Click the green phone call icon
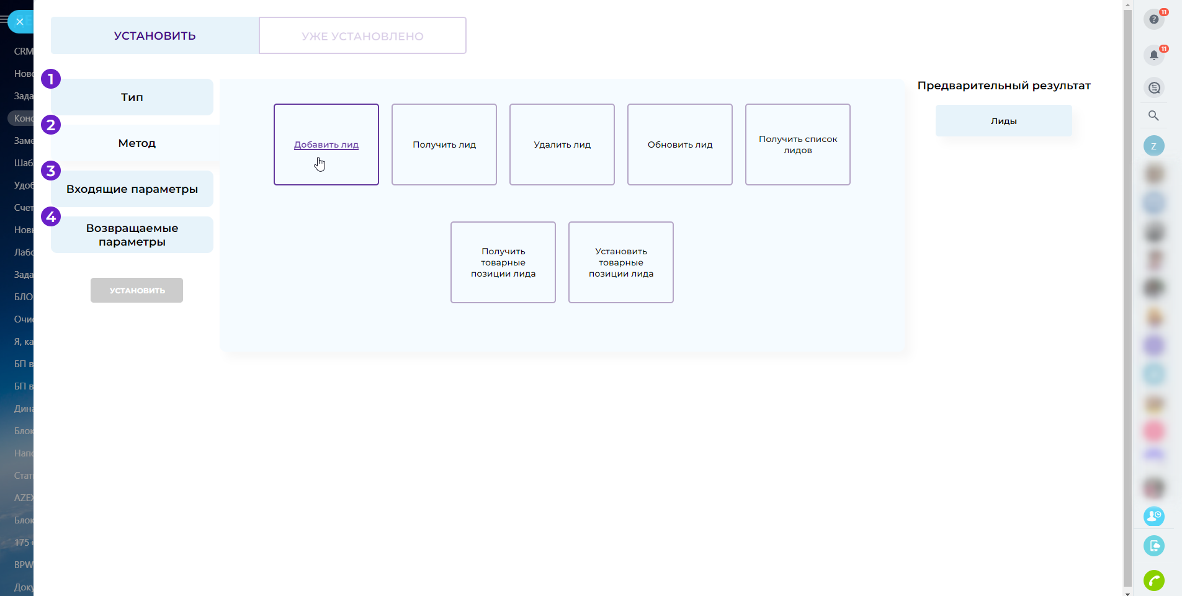Viewport: 1182px width, 596px height. 1154,580
